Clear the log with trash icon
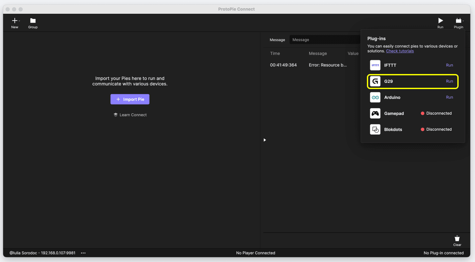This screenshot has height=262, width=475. point(457,238)
